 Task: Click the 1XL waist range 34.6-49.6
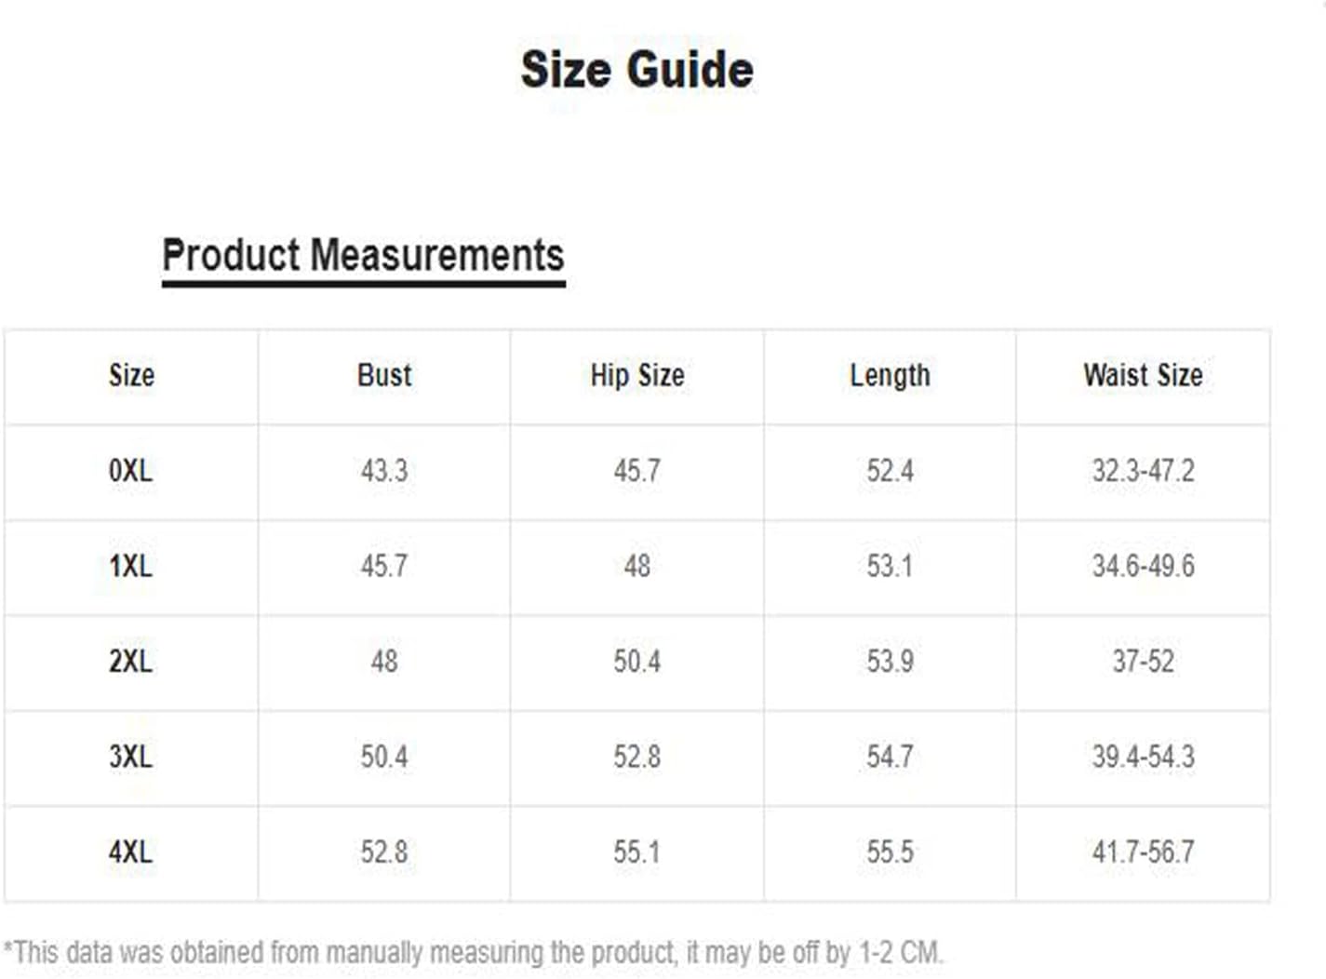tap(1143, 566)
